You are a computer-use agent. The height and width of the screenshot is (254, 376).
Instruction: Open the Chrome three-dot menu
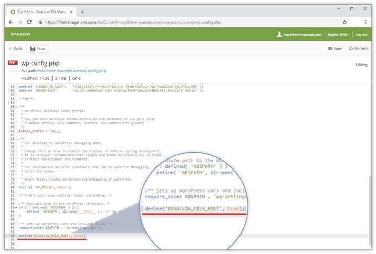[x=365, y=22]
